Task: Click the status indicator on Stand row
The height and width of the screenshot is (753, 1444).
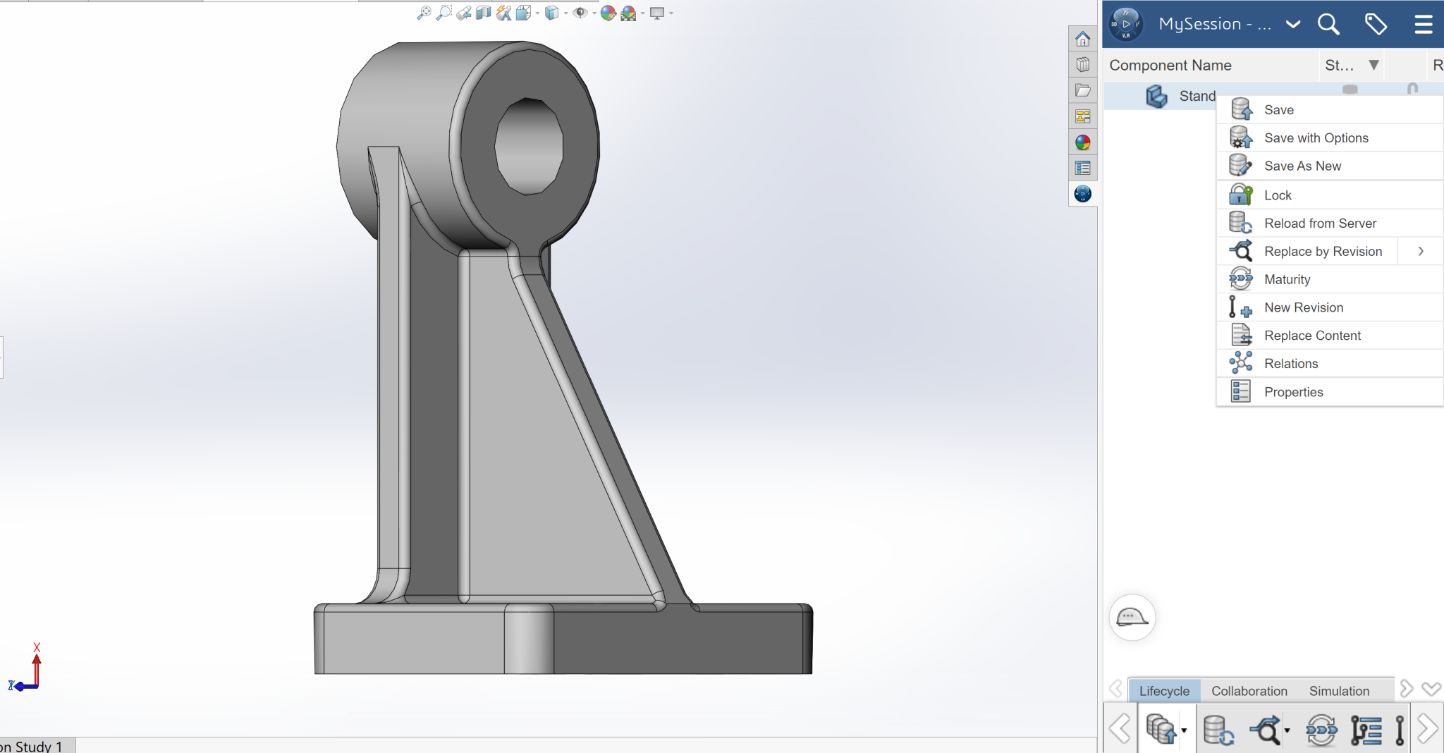Action: pyautogui.click(x=1350, y=89)
